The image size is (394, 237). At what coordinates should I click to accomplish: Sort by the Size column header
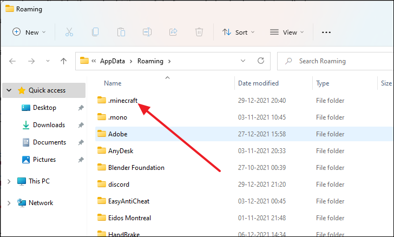pos(386,83)
